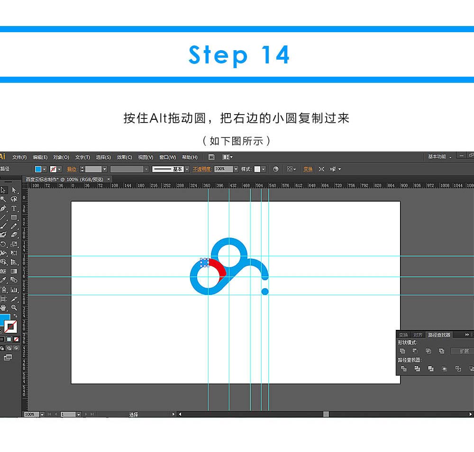Click the Trim pathfinder icon
Screen dimensions: 474x452
(x=417, y=369)
